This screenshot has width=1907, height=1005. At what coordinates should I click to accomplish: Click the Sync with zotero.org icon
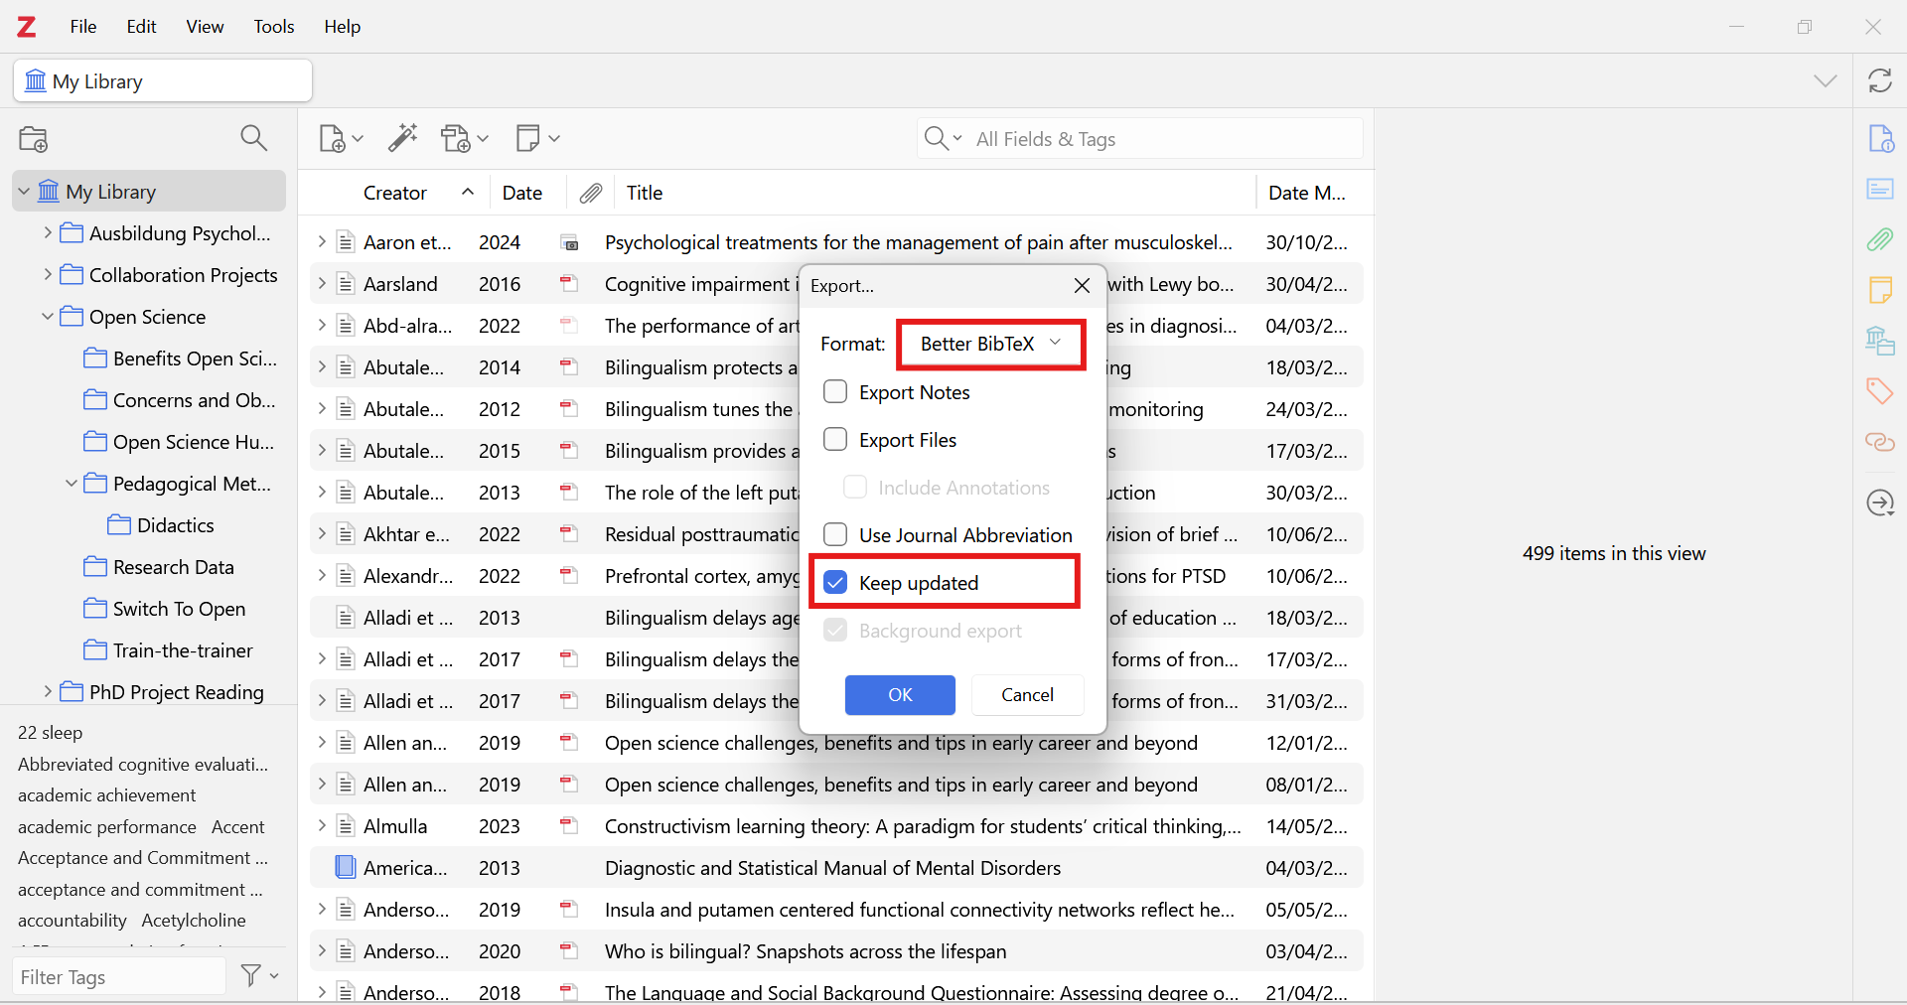click(x=1879, y=80)
